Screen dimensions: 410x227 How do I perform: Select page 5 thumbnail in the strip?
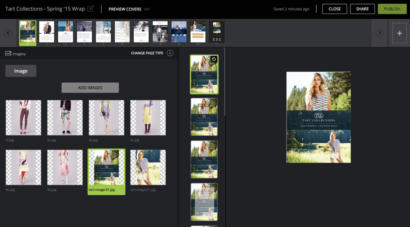pyautogui.click(x=103, y=32)
